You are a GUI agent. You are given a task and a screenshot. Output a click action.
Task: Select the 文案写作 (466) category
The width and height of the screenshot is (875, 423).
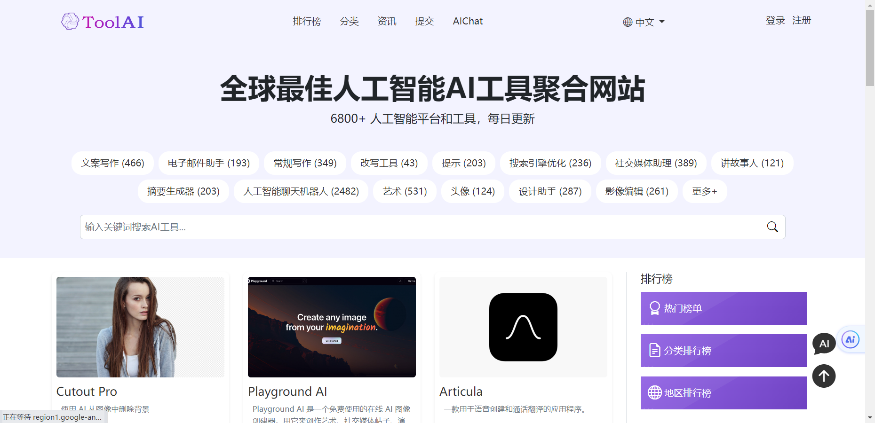[x=112, y=163]
